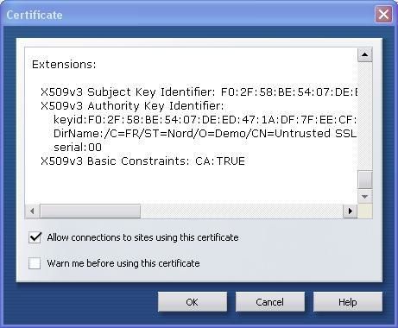Click the OK button

193,302
